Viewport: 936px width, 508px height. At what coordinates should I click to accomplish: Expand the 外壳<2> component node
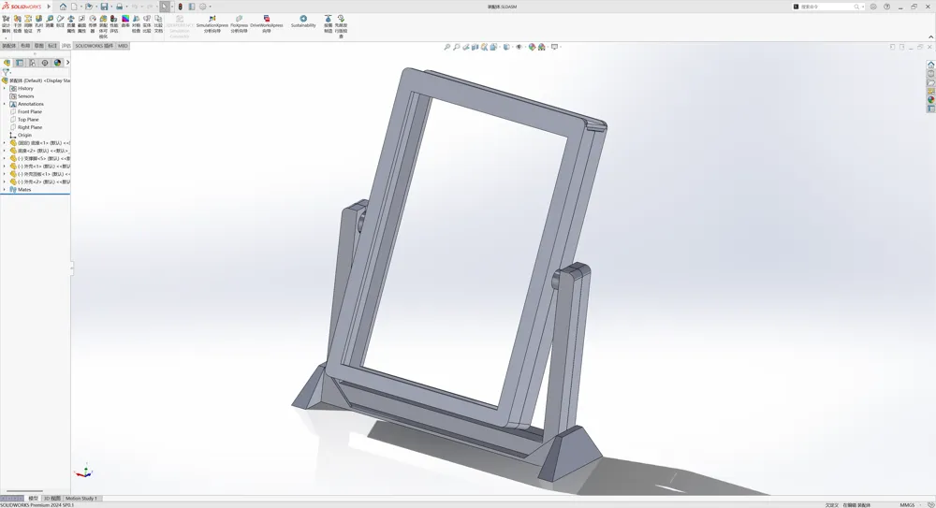(x=4, y=181)
